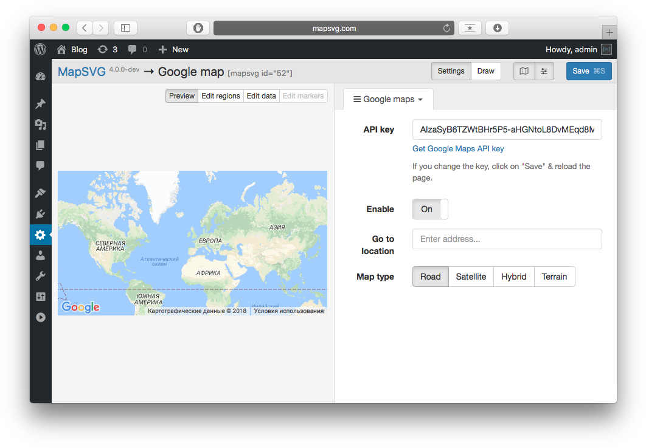Screen dimensions: 646x448
Task: Switch to Settings mode
Action: tap(451, 71)
